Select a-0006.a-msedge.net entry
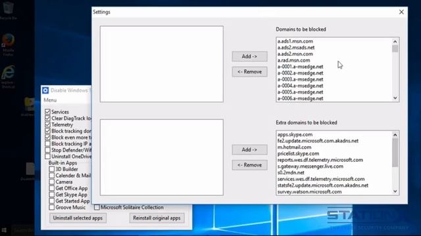 (300, 98)
